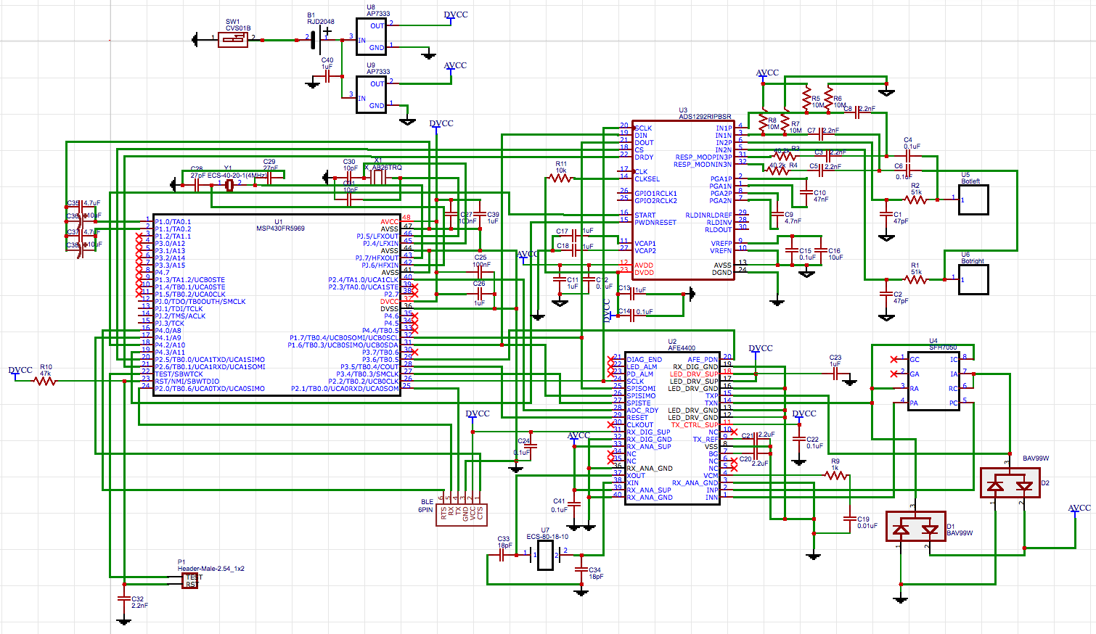The height and width of the screenshot is (634, 1096).
Task: Select the R2 51k resistor
Action: [x=915, y=199]
